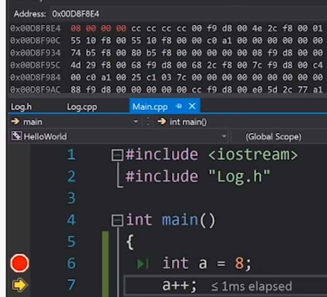Open the main stack frame dropdown
Screen dimensions: 327x297
pyautogui.click(x=136, y=122)
